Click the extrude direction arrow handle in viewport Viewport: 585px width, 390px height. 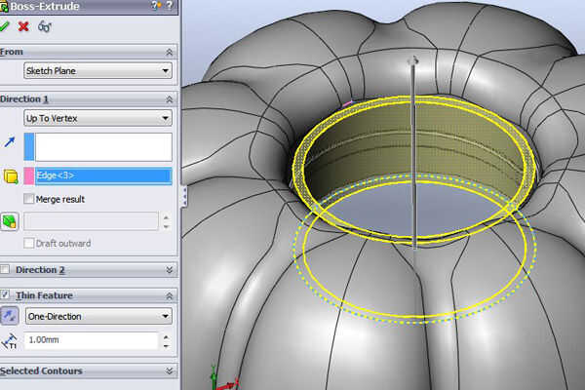point(413,60)
